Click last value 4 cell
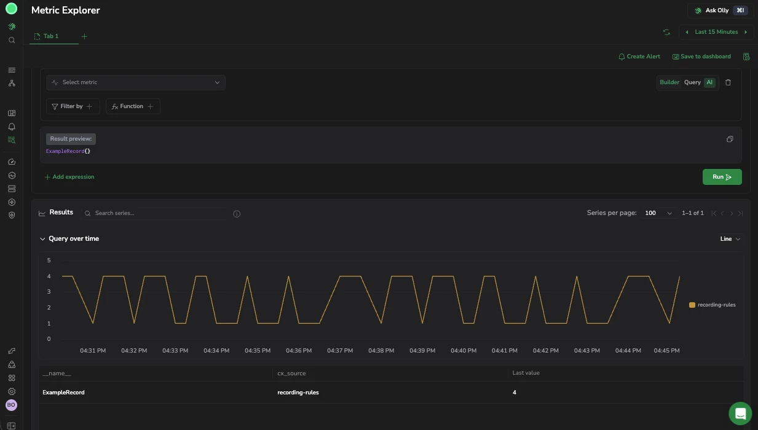This screenshot has width=758, height=430. 515,393
